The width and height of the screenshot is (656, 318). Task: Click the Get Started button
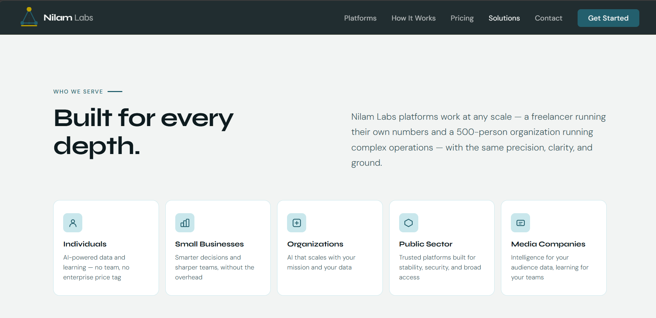pyautogui.click(x=608, y=18)
